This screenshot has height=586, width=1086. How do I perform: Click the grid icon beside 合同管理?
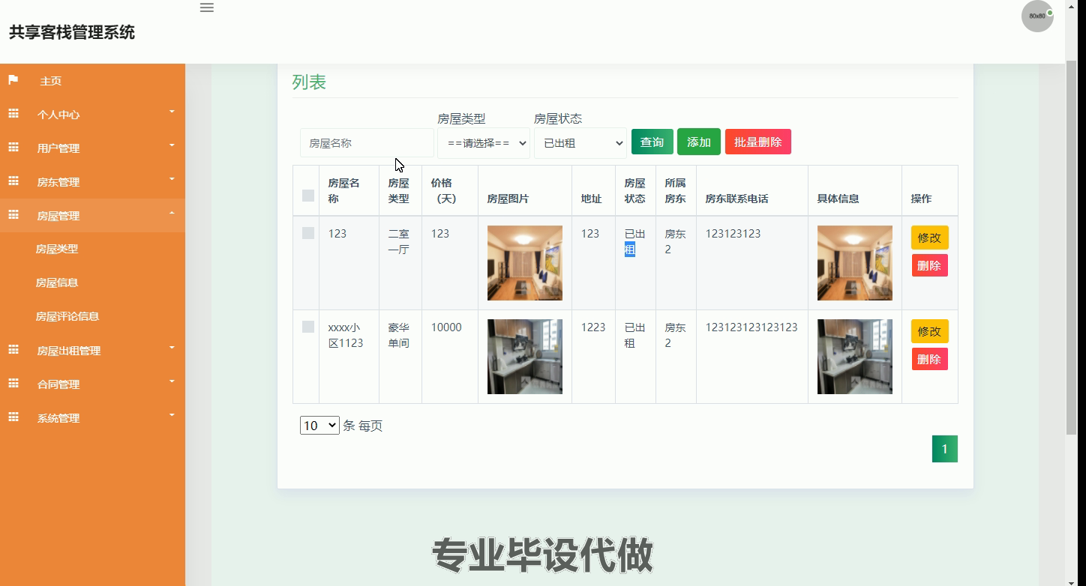[13, 384]
